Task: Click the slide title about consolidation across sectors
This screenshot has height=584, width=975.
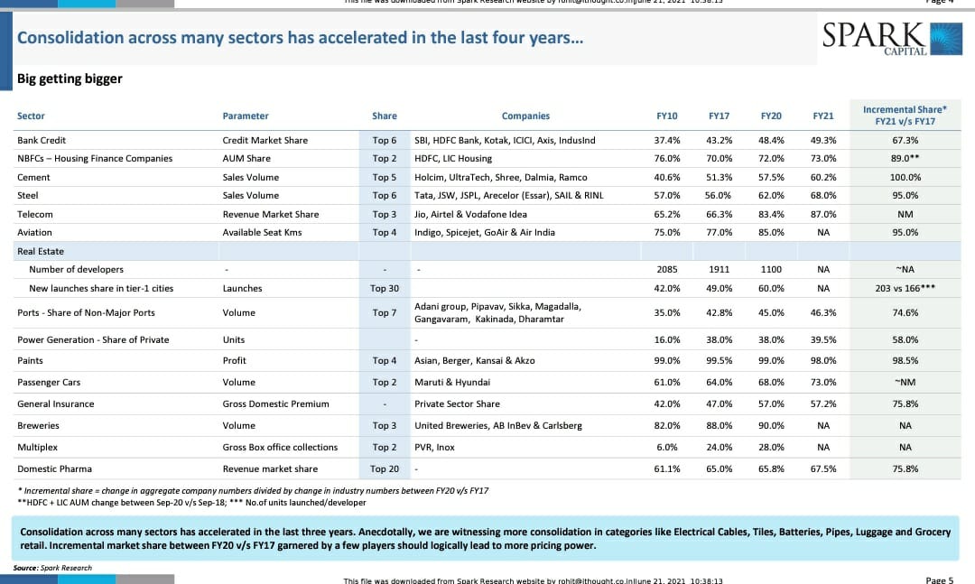Action: coord(300,37)
